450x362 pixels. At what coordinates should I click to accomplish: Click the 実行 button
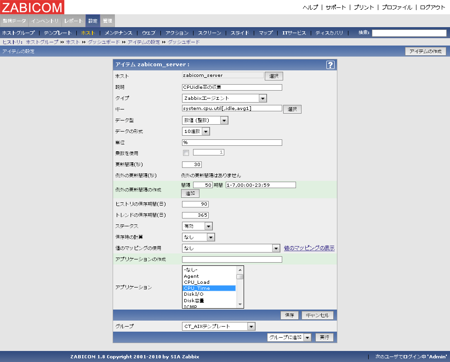point(325,337)
